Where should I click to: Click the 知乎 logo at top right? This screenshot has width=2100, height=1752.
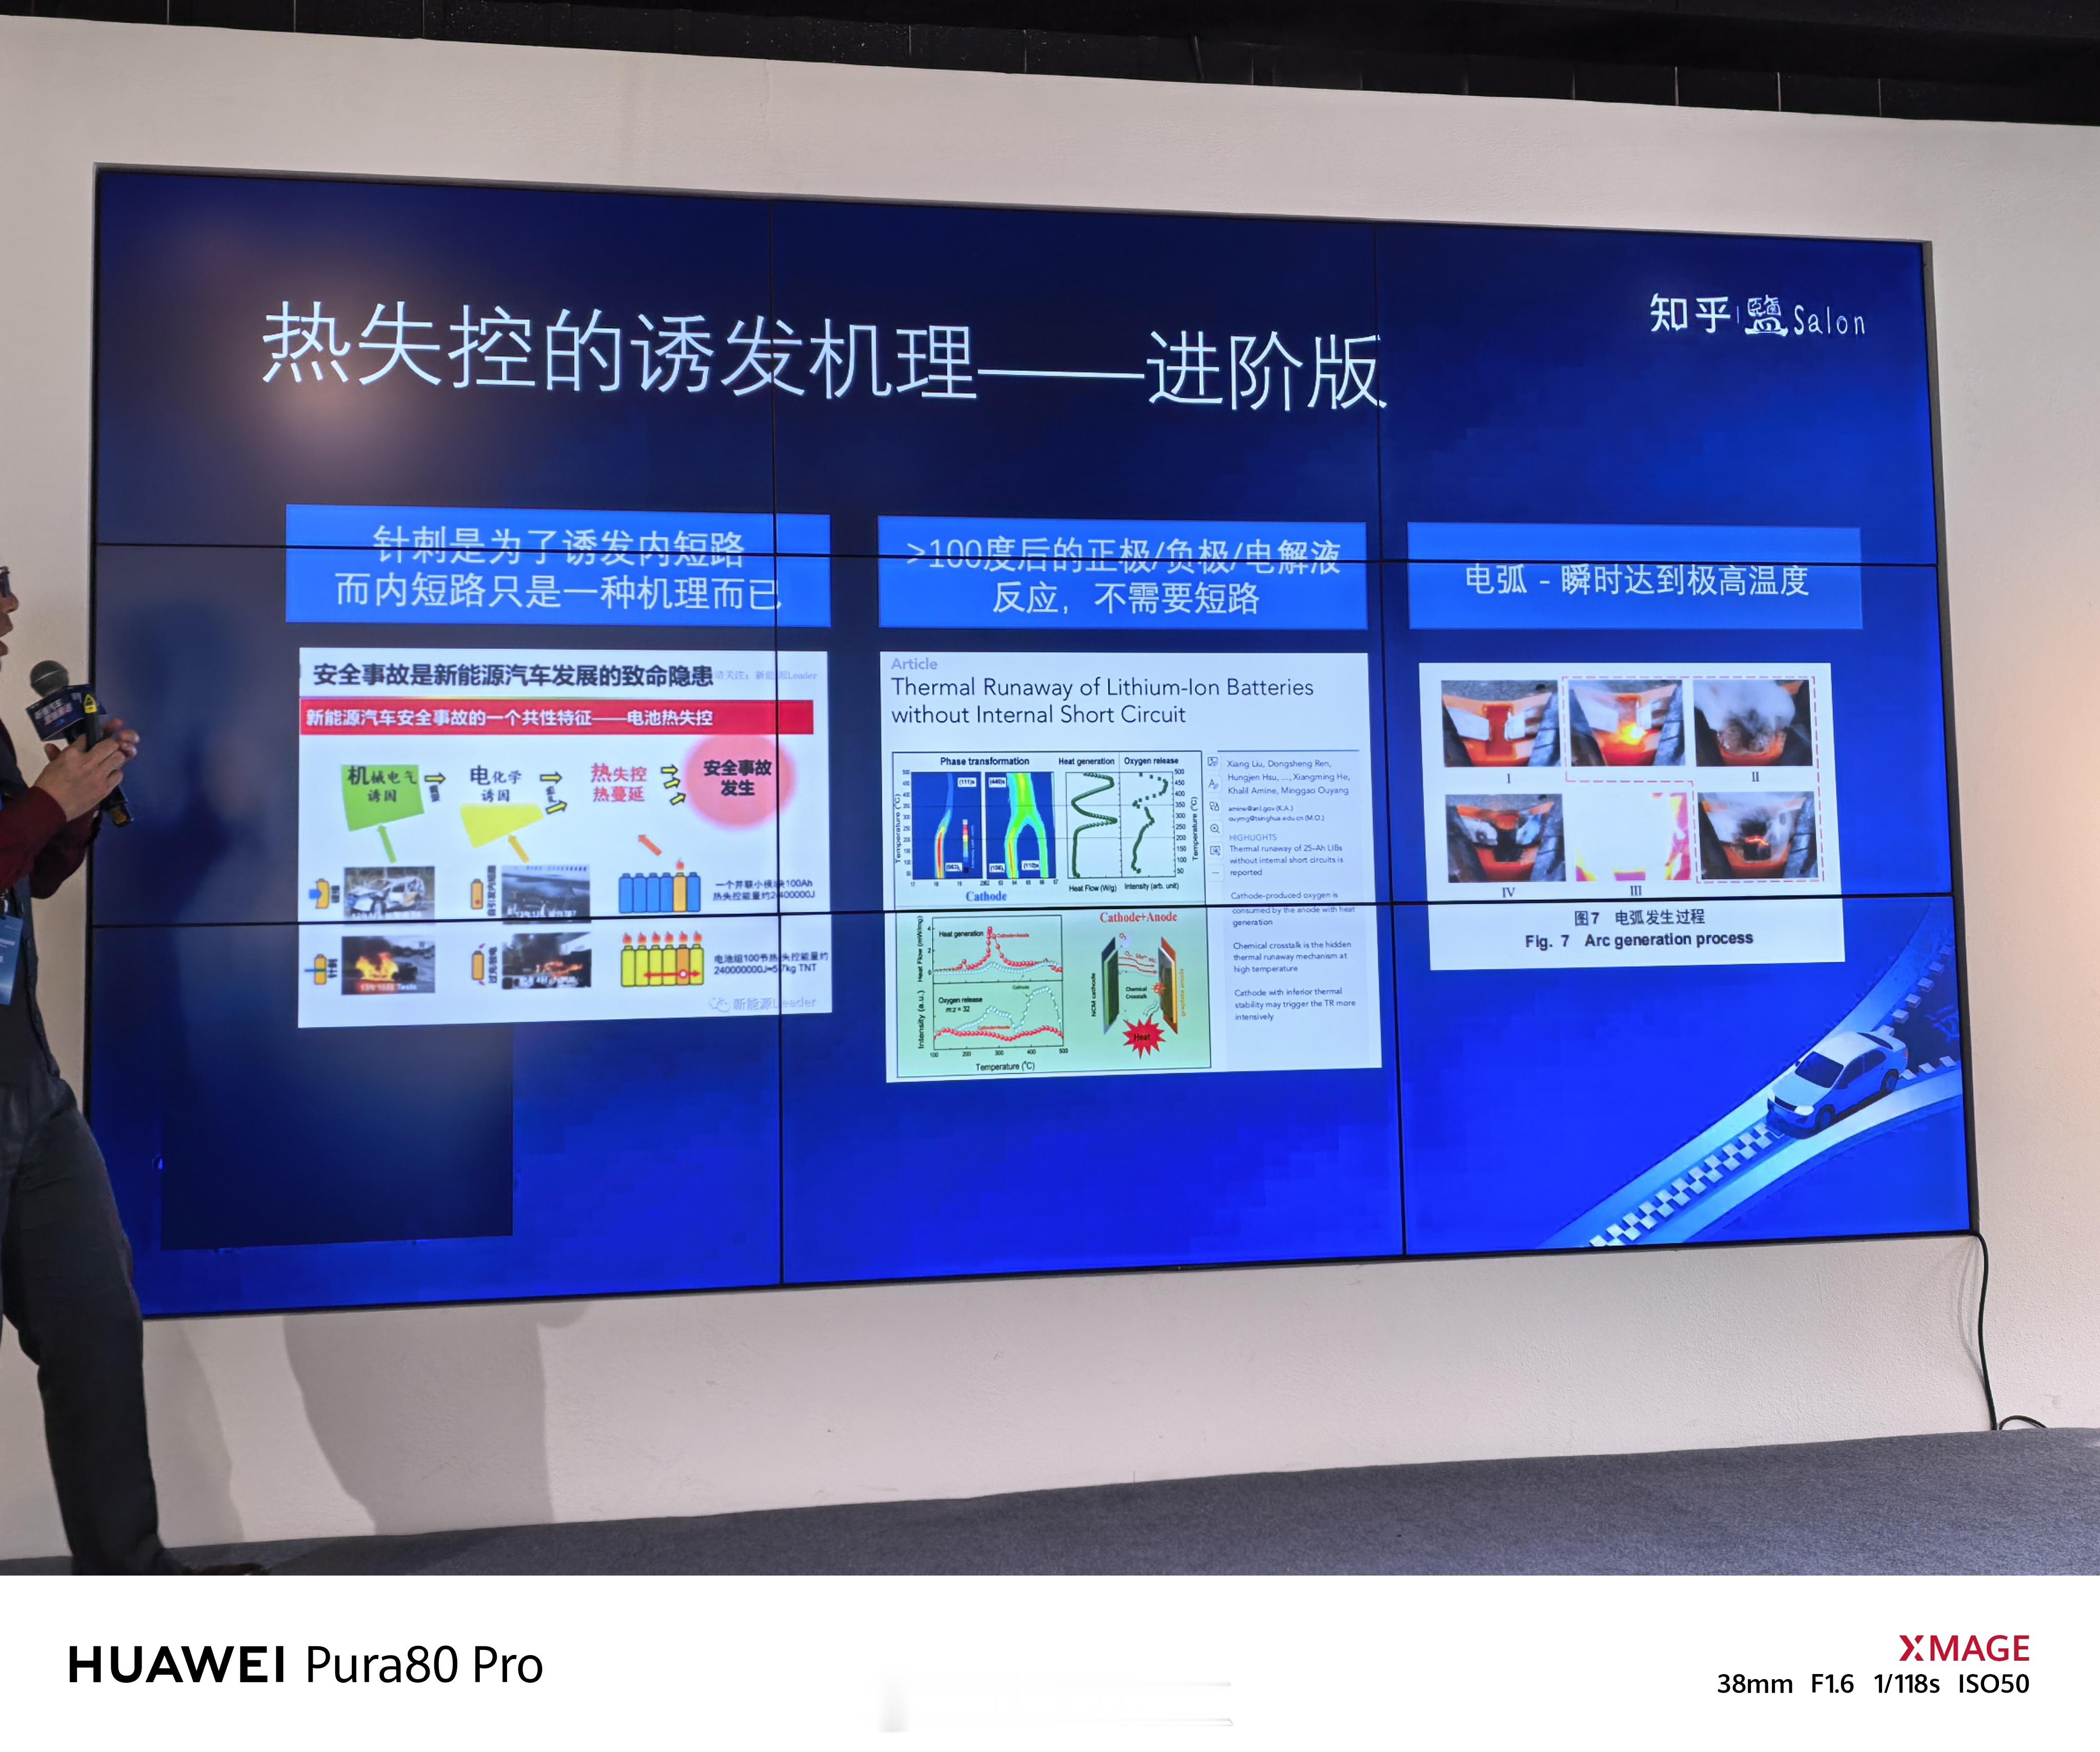(x=1689, y=313)
